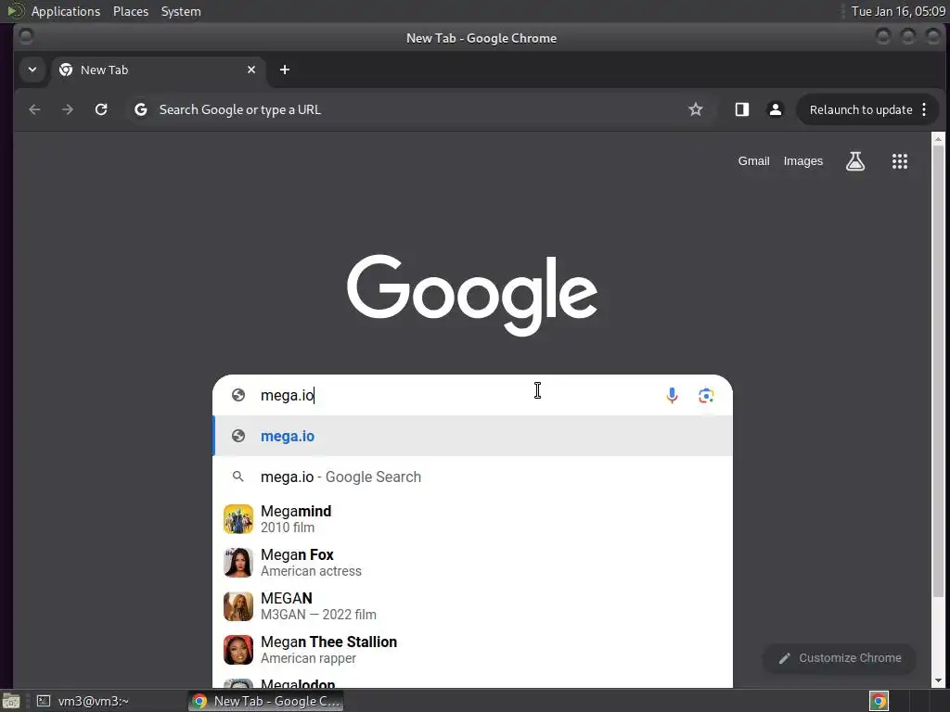Reload the current page
The height and width of the screenshot is (712, 950).
(x=101, y=109)
